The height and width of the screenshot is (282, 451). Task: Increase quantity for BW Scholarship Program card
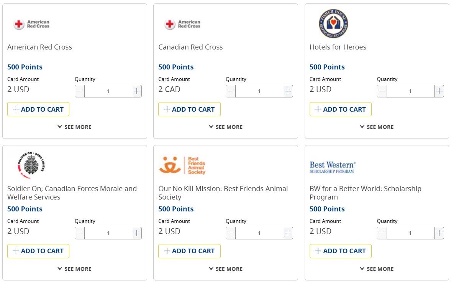[439, 233]
